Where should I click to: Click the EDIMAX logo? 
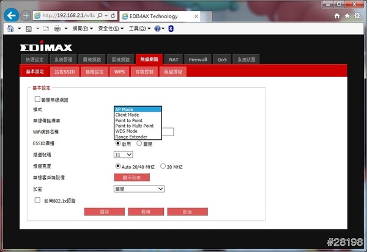click(46, 46)
